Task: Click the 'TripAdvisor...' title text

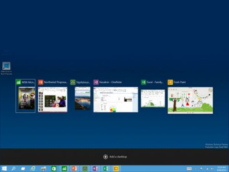Action: pyautogui.click(x=83, y=82)
